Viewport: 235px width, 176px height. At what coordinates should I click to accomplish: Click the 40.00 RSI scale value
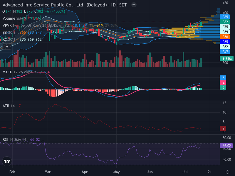tap(226, 160)
